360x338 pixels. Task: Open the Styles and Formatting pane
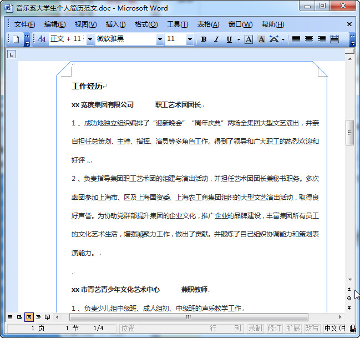(42, 39)
